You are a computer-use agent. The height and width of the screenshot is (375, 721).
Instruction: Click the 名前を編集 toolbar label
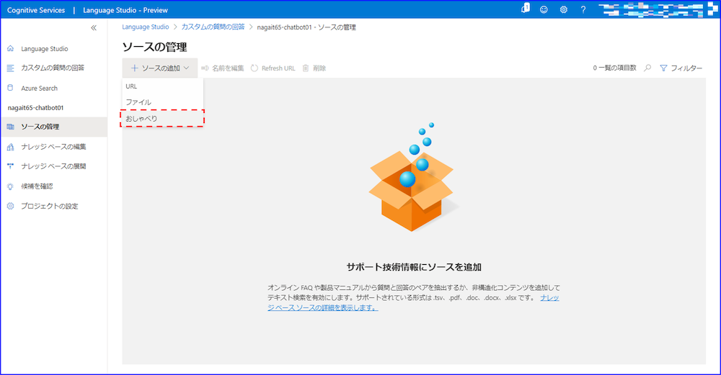click(x=228, y=68)
